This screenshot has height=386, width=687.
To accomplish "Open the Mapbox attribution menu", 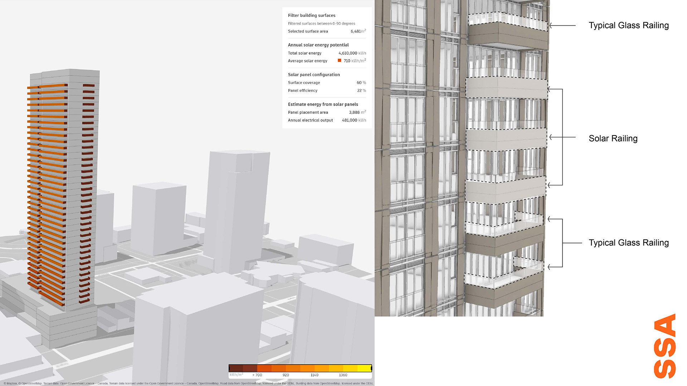I will click(x=11, y=383).
